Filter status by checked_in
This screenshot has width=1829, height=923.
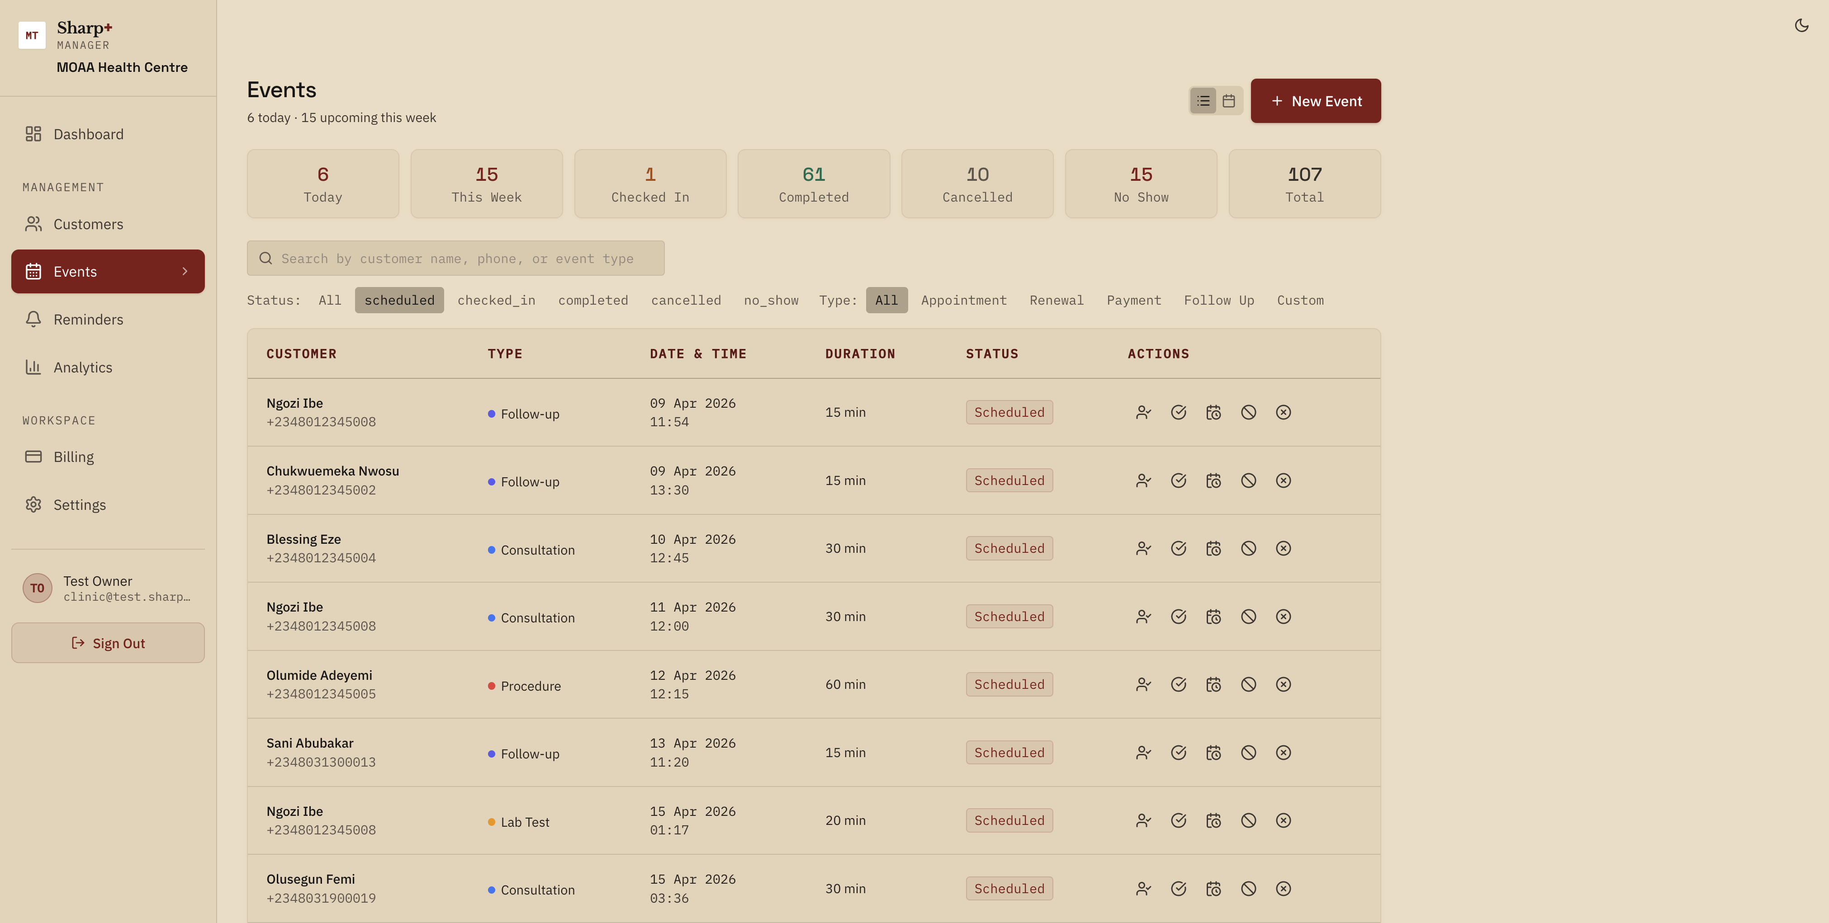(496, 300)
